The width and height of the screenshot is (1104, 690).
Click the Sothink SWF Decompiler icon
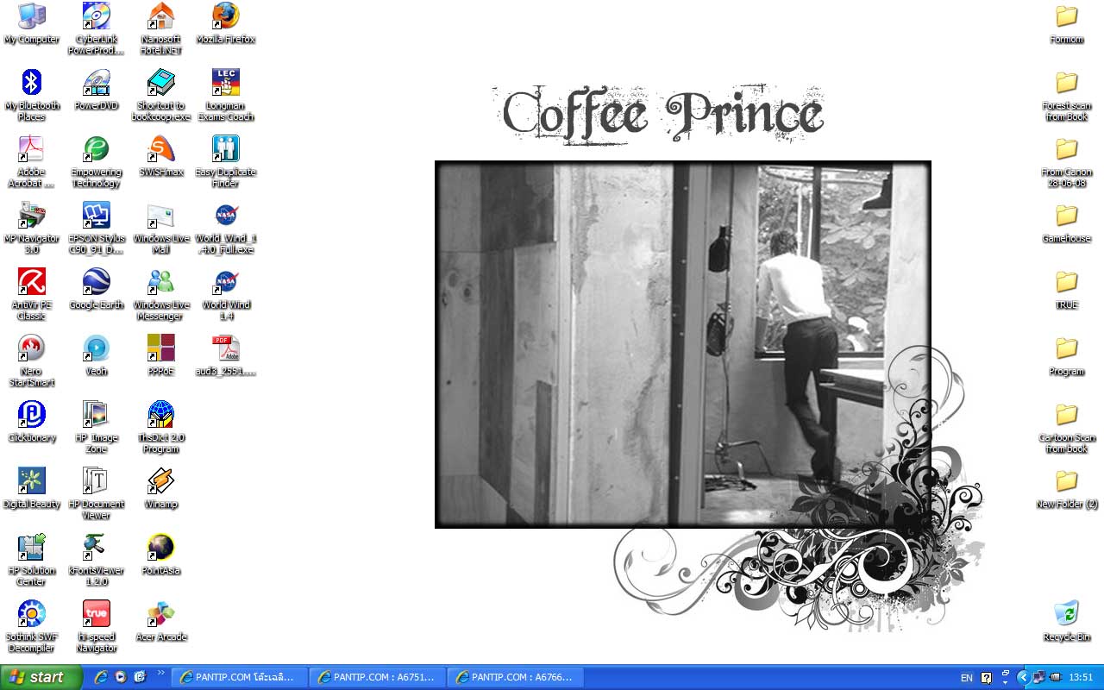[32, 626]
